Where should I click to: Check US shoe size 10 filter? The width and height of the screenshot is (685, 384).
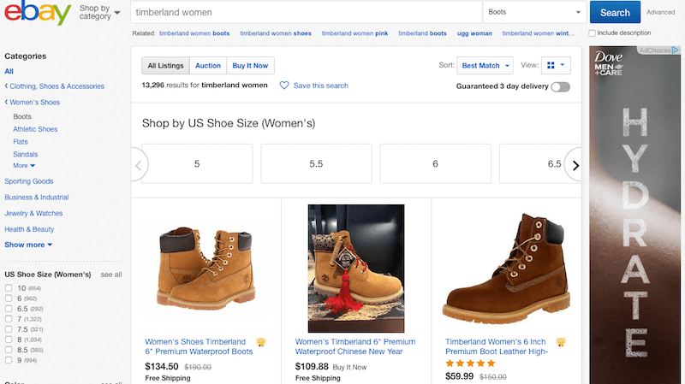(9, 288)
